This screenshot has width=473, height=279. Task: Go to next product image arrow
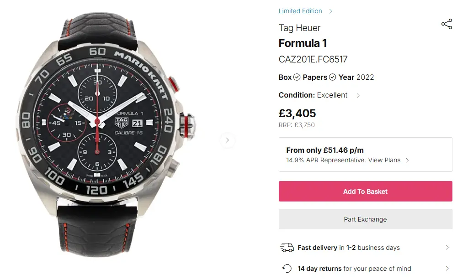tap(227, 140)
